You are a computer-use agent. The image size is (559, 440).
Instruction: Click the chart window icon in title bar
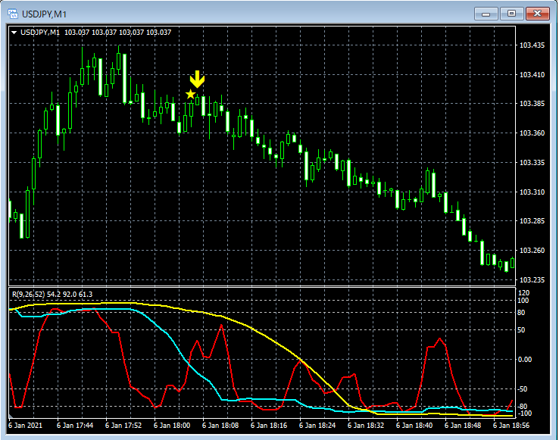[x=12, y=13]
